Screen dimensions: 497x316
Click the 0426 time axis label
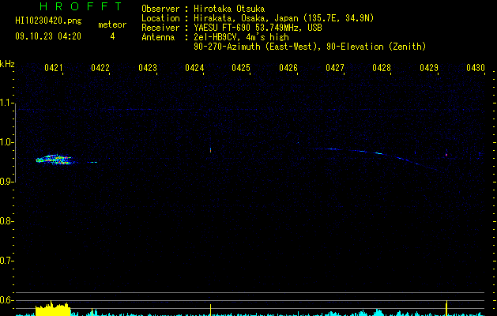coord(288,68)
